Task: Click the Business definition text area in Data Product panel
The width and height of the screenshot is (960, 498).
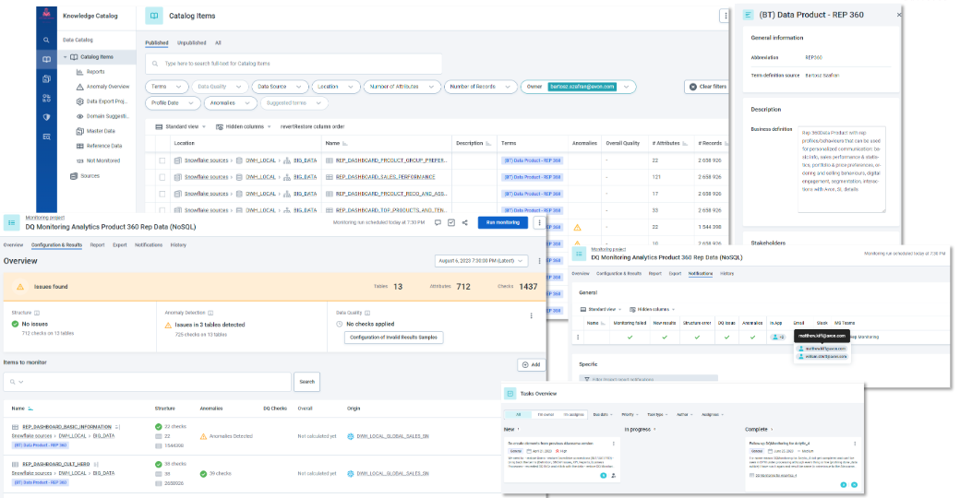Action: 841,170
